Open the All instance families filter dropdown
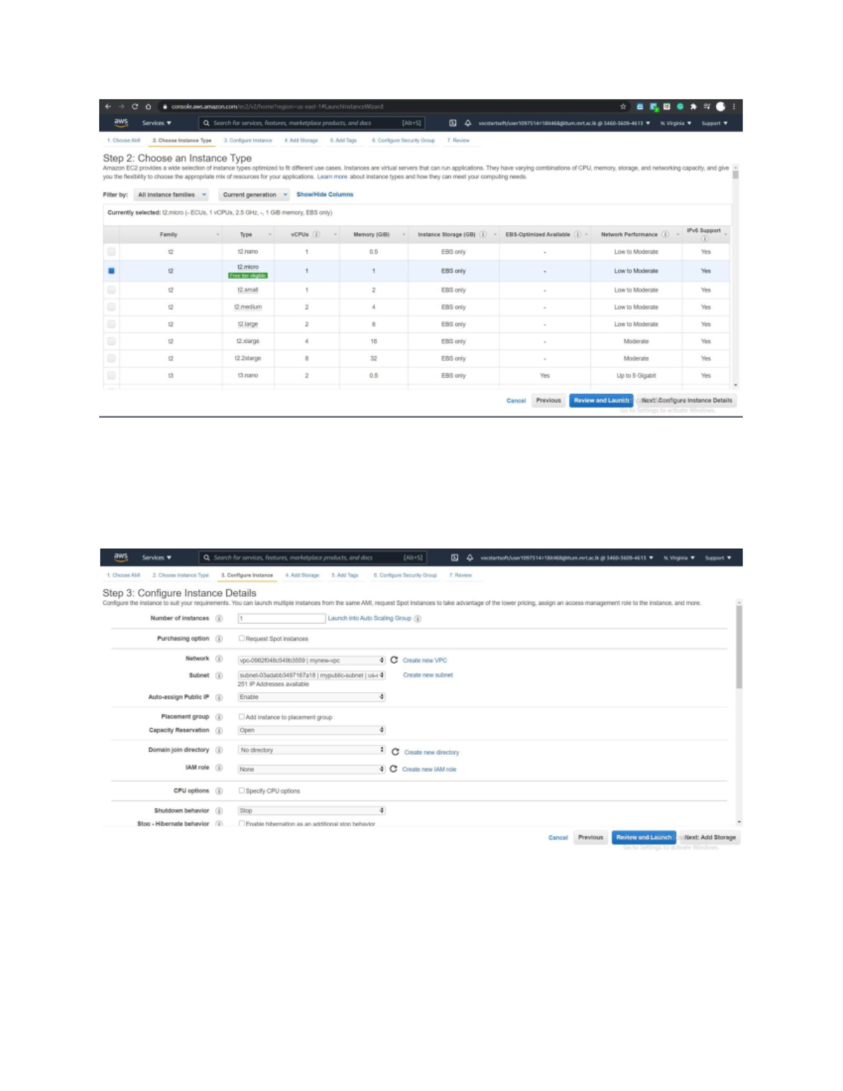This screenshot has width=843, height=1091. point(171,195)
